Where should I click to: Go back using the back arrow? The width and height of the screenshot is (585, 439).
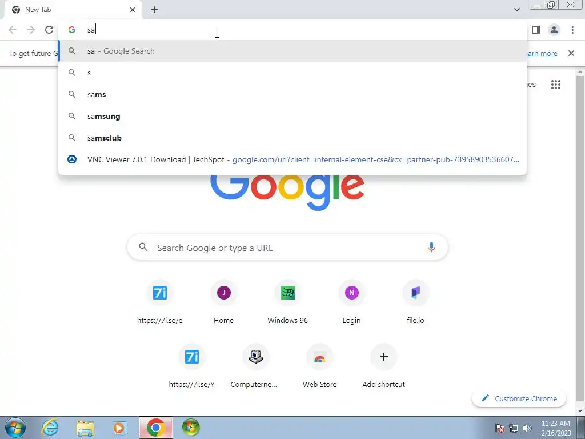coord(13,30)
